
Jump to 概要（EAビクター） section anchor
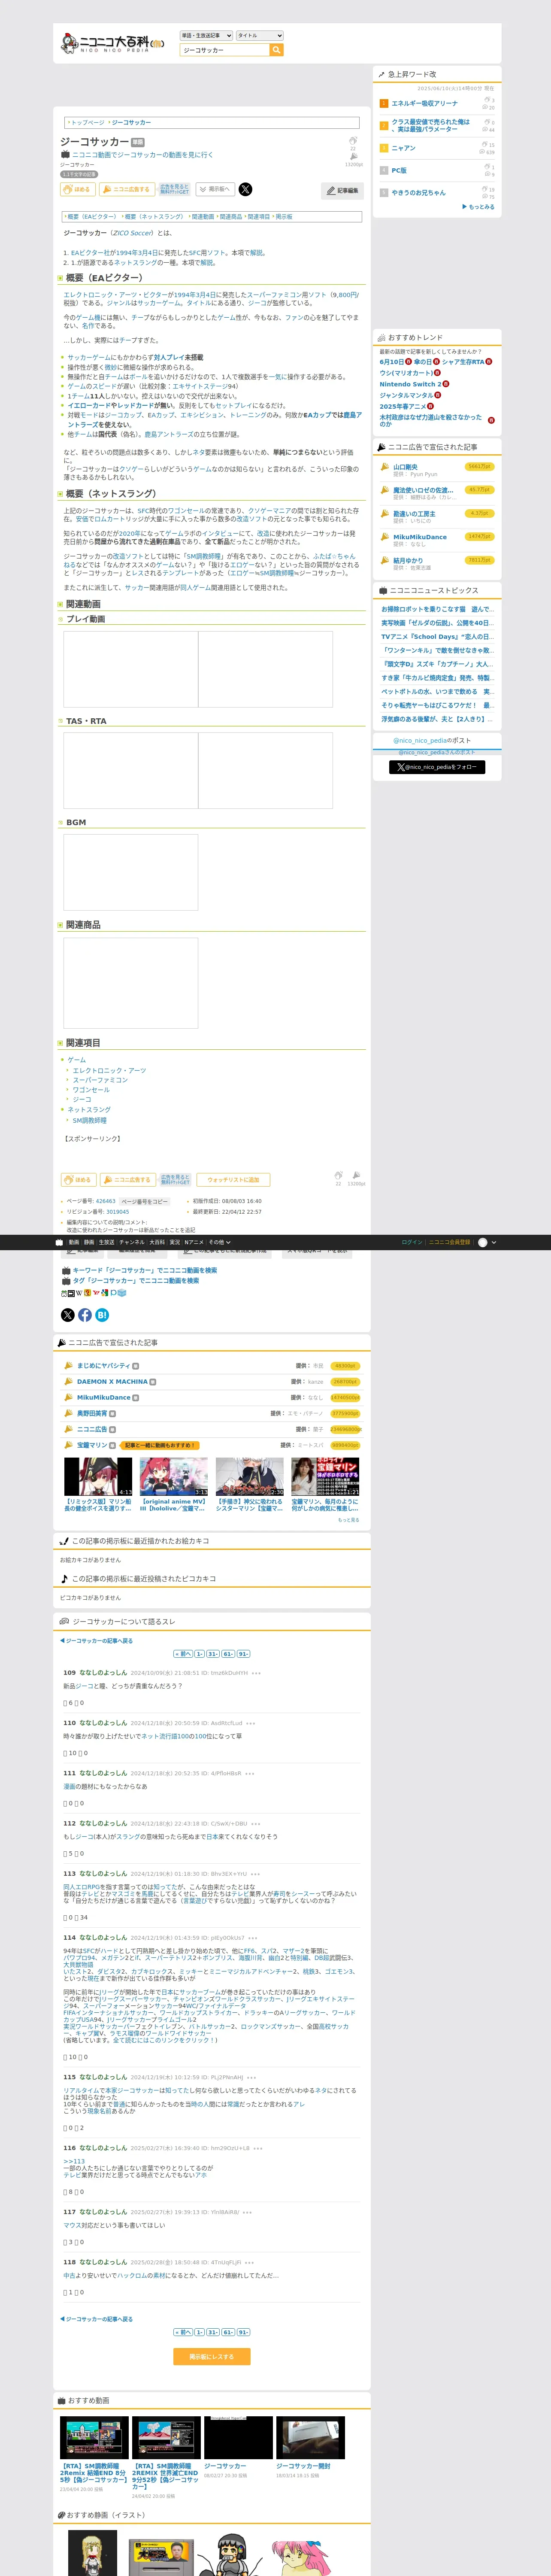(93, 217)
